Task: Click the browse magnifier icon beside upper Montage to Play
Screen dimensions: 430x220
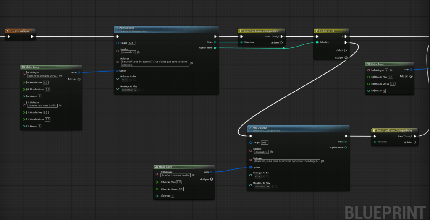Action: tap(143, 90)
